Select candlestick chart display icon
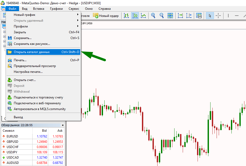This screenshot has width=246, height=166. (135, 16)
